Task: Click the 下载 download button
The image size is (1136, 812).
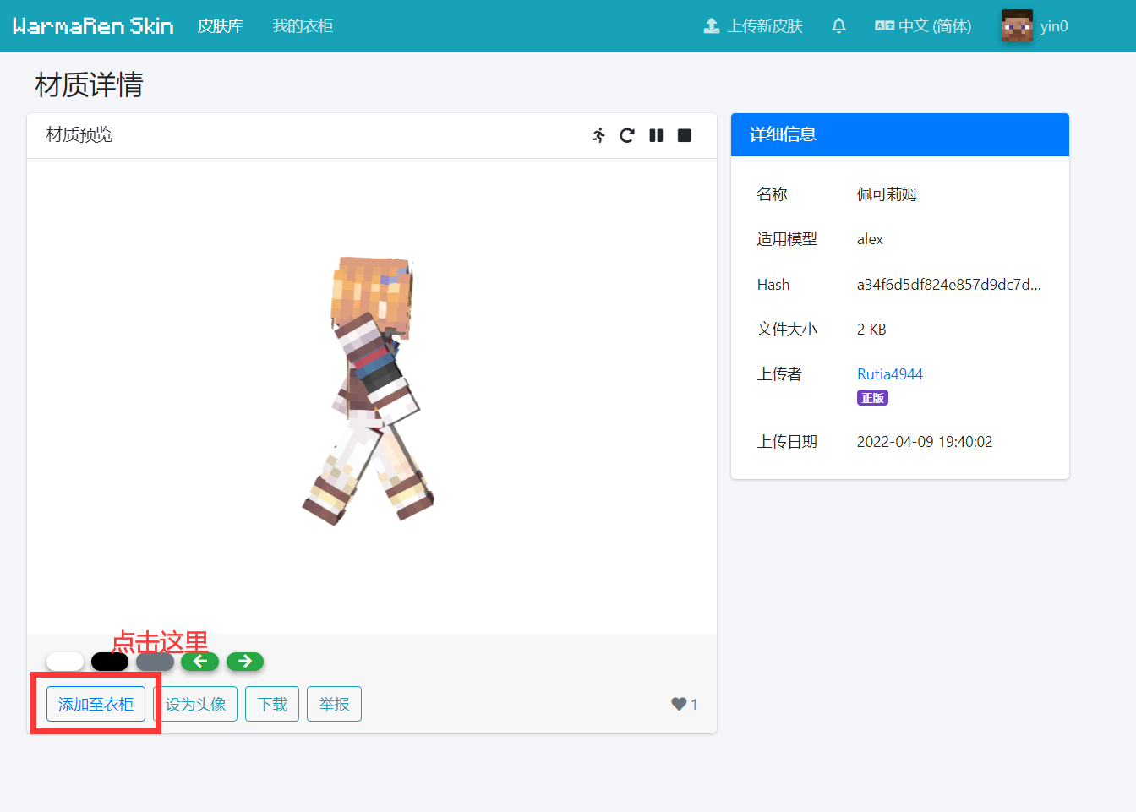Action: [272, 704]
